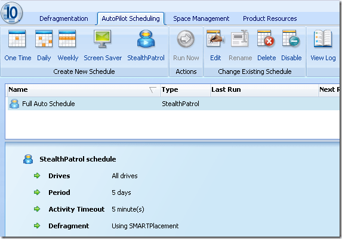
Task: Click the Drives label
Action: click(59, 176)
